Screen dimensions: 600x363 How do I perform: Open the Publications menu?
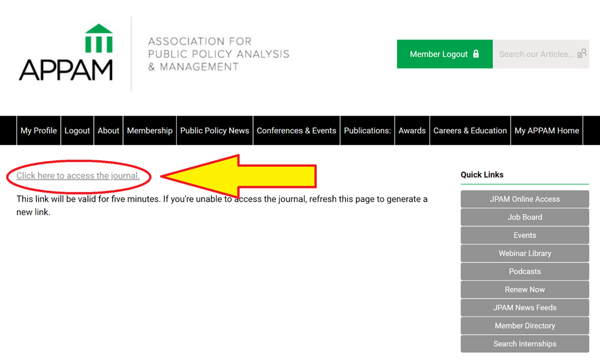367,131
